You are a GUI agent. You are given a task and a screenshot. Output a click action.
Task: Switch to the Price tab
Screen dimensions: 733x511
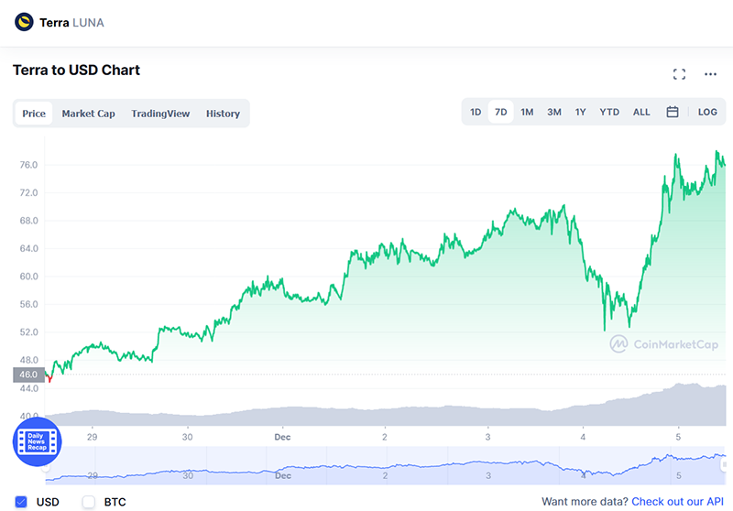click(x=34, y=114)
